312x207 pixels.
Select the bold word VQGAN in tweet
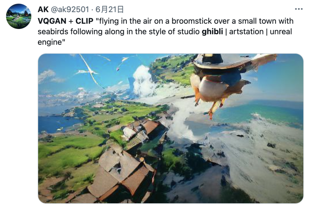(x=52, y=21)
